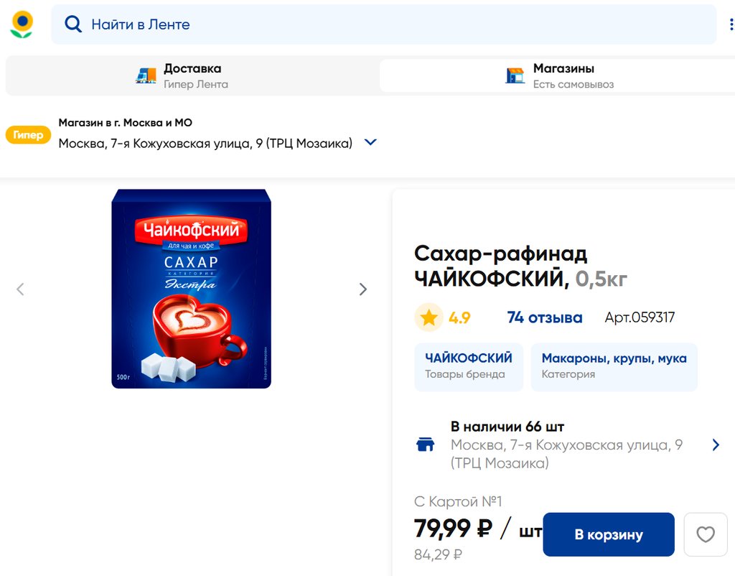Click the yellow star rating icon
The image size is (735, 576).
[x=429, y=317]
